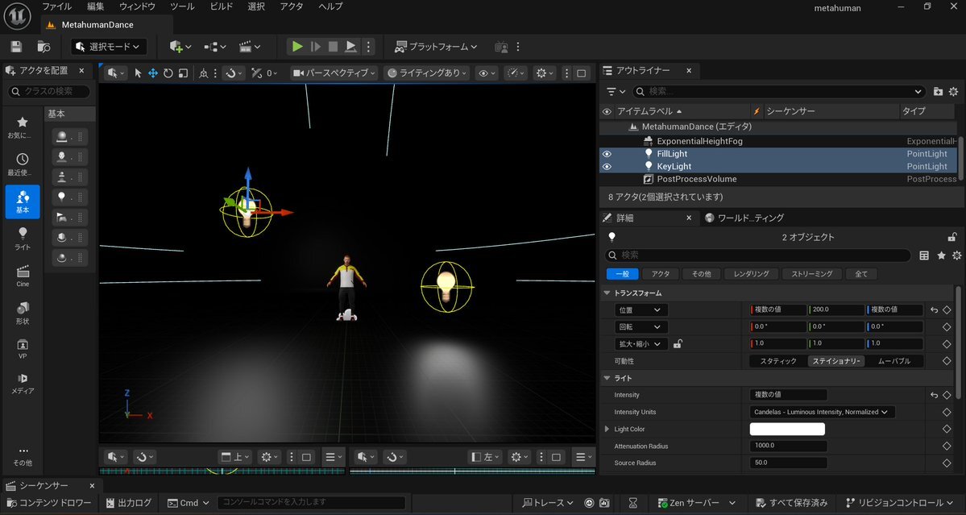Open the Lights category in Place Actors
This screenshot has width=966, height=515.
[x=23, y=238]
